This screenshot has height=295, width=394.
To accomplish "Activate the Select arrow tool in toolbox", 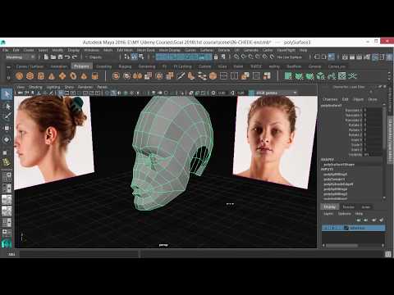I will click(7, 94).
